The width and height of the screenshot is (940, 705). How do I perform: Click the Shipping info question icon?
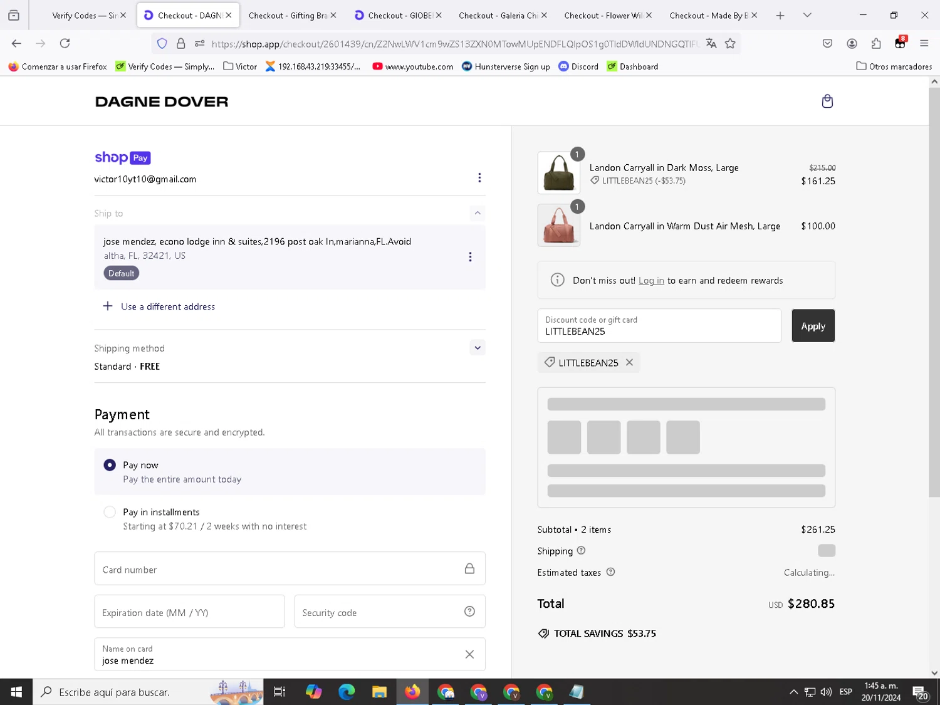[581, 551]
